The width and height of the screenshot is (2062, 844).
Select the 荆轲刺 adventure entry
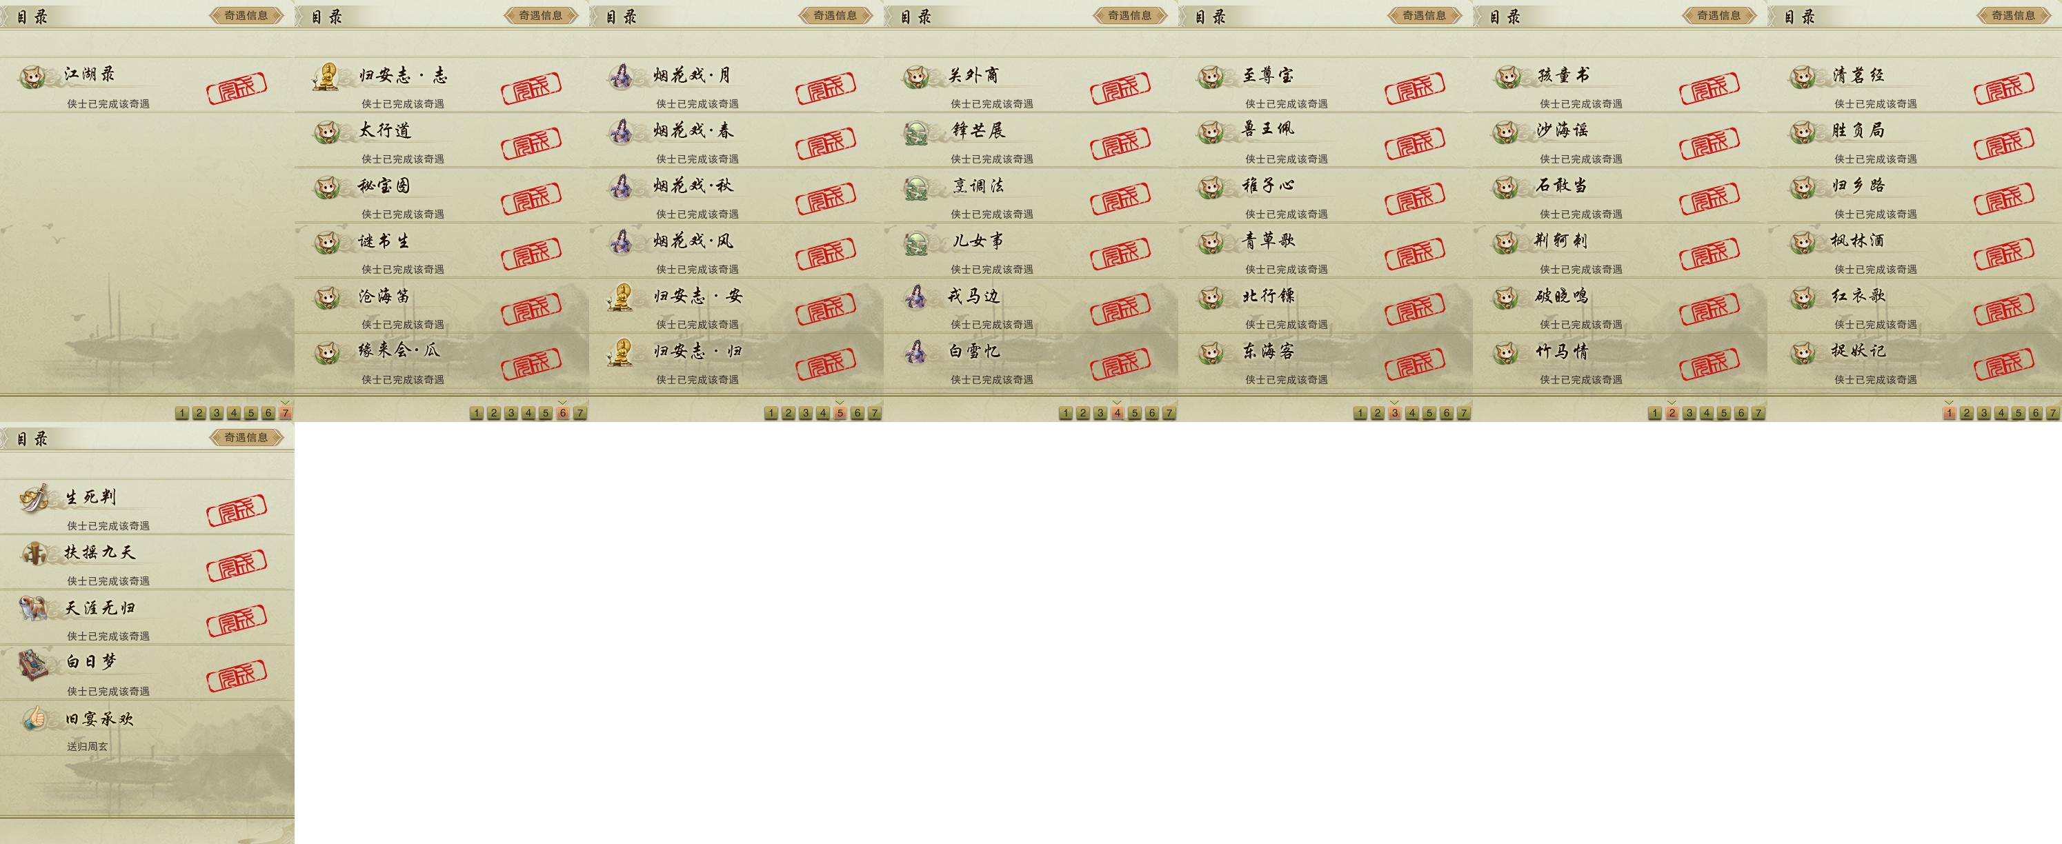point(1619,250)
